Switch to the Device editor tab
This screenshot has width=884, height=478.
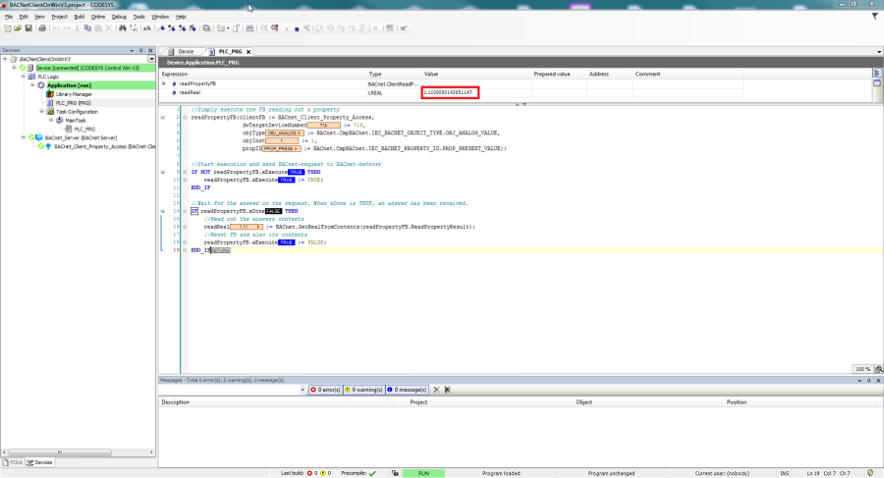click(184, 51)
